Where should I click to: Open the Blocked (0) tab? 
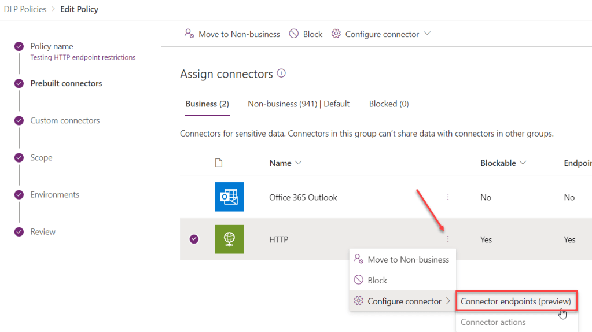[x=389, y=104]
